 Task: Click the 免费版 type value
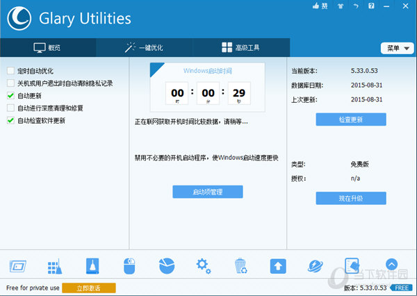click(359, 164)
